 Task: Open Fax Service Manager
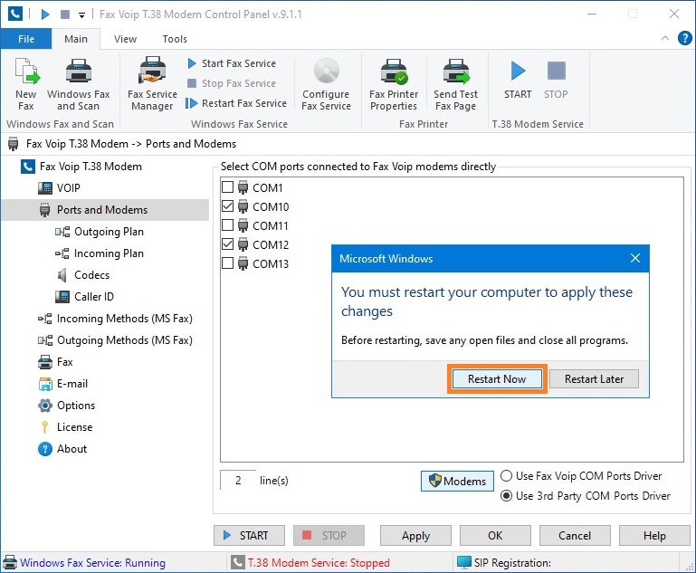tap(152, 84)
